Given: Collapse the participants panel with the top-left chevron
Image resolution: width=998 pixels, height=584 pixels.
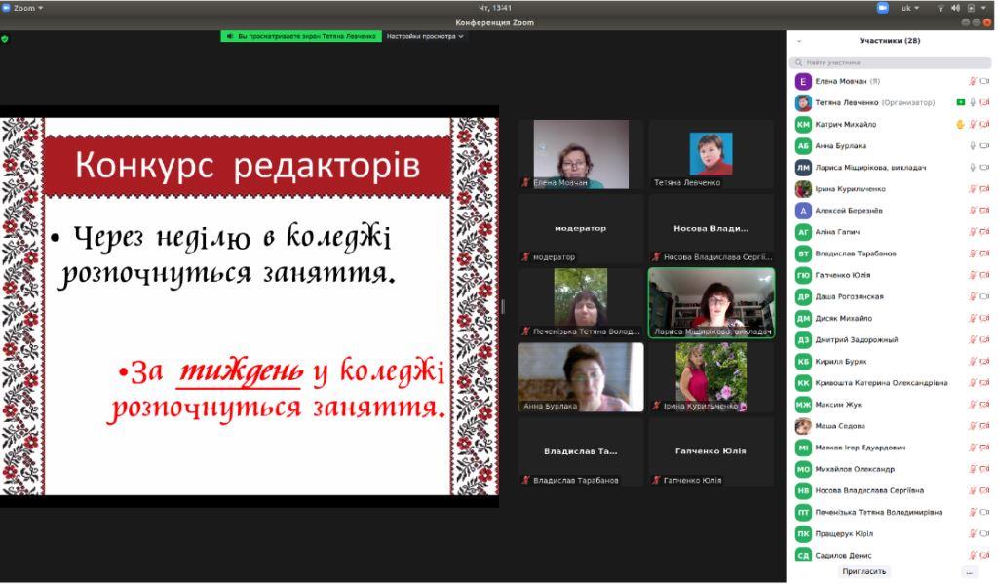Looking at the screenshot, I should pos(799,41).
